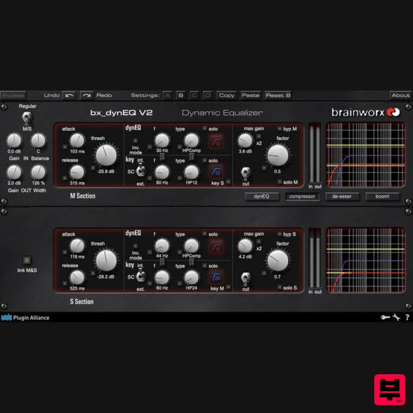Screen dimensions: 413x413
Task: Click the Copy settings button
Action: 227,95
